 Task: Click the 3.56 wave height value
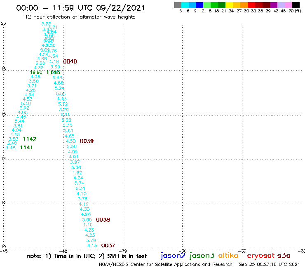click(34, 81)
